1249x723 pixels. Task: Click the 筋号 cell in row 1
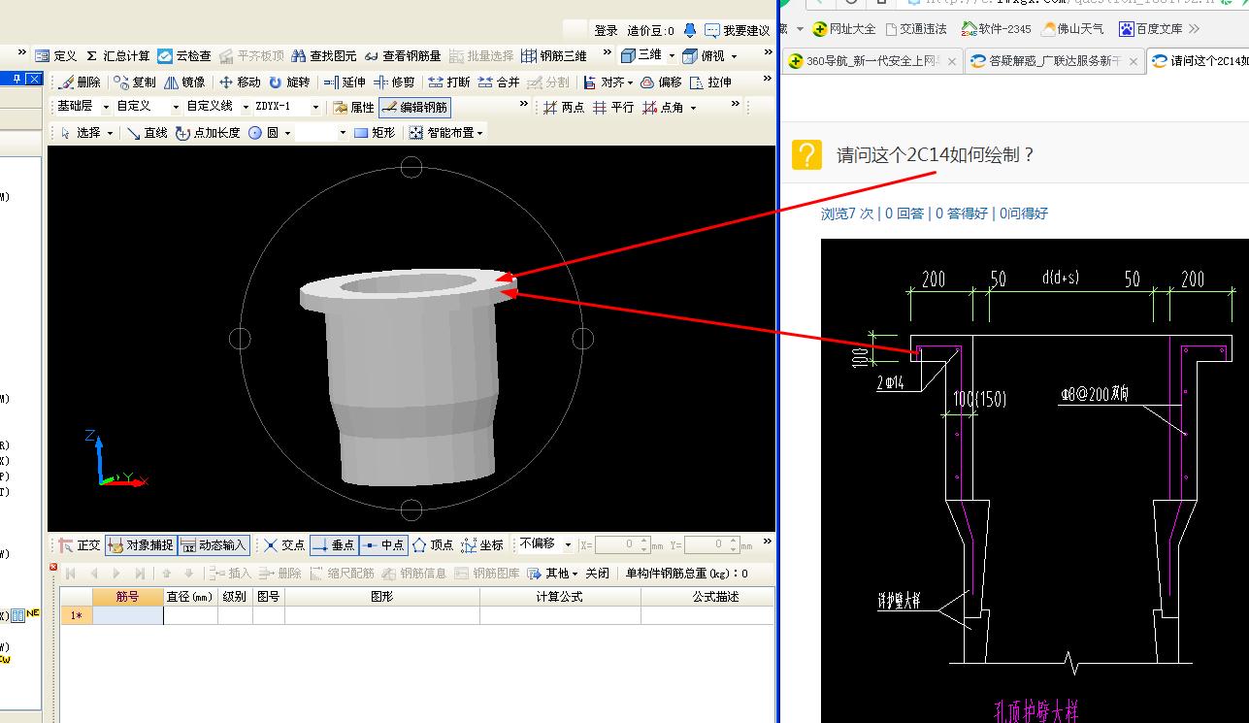tap(127, 615)
